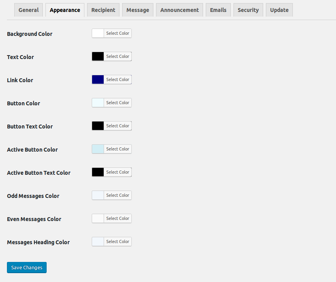Image resolution: width=336 pixels, height=282 pixels.
Task: Switch to the General tab
Action: [29, 10]
